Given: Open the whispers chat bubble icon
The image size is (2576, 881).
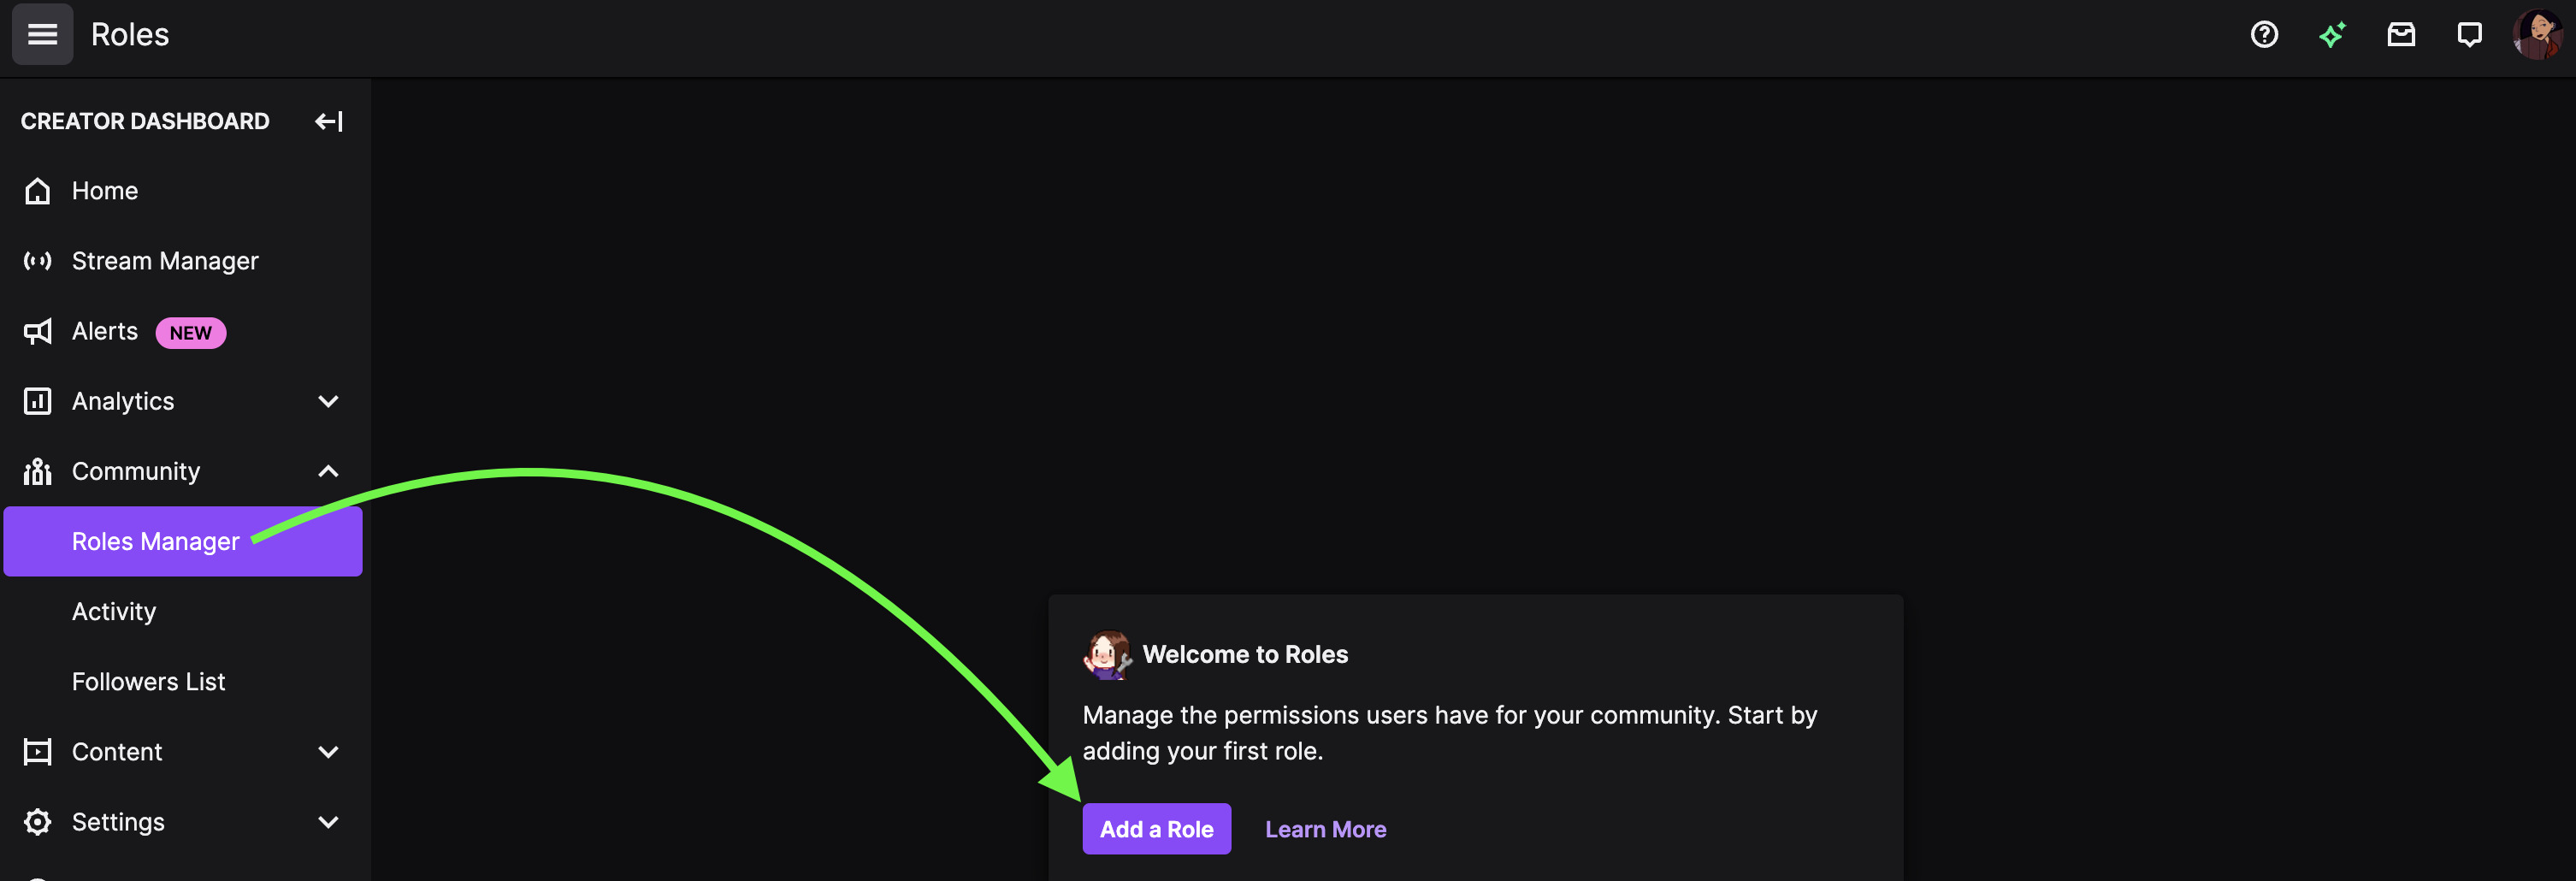Looking at the screenshot, I should pyautogui.click(x=2469, y=35).
